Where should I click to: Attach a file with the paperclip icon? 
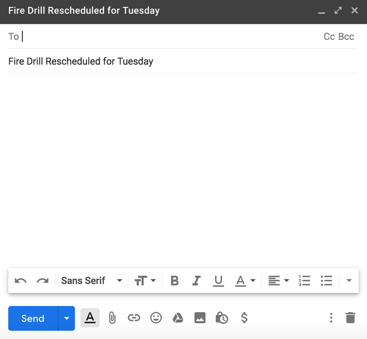[112, 318]
